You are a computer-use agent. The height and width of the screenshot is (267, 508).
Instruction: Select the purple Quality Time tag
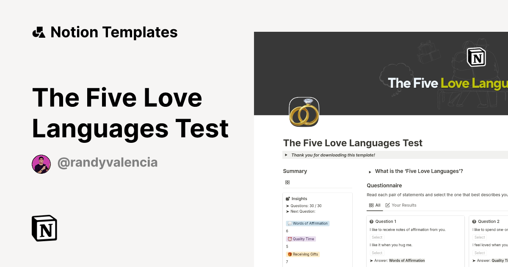pos(301,239)
